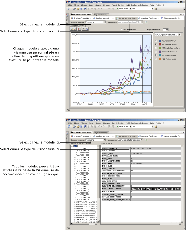Collapse the (TS) root tree node
Image resolution: width=186 pixels, height=230 pixels.
pyautogui.click(x=72, y=146)
